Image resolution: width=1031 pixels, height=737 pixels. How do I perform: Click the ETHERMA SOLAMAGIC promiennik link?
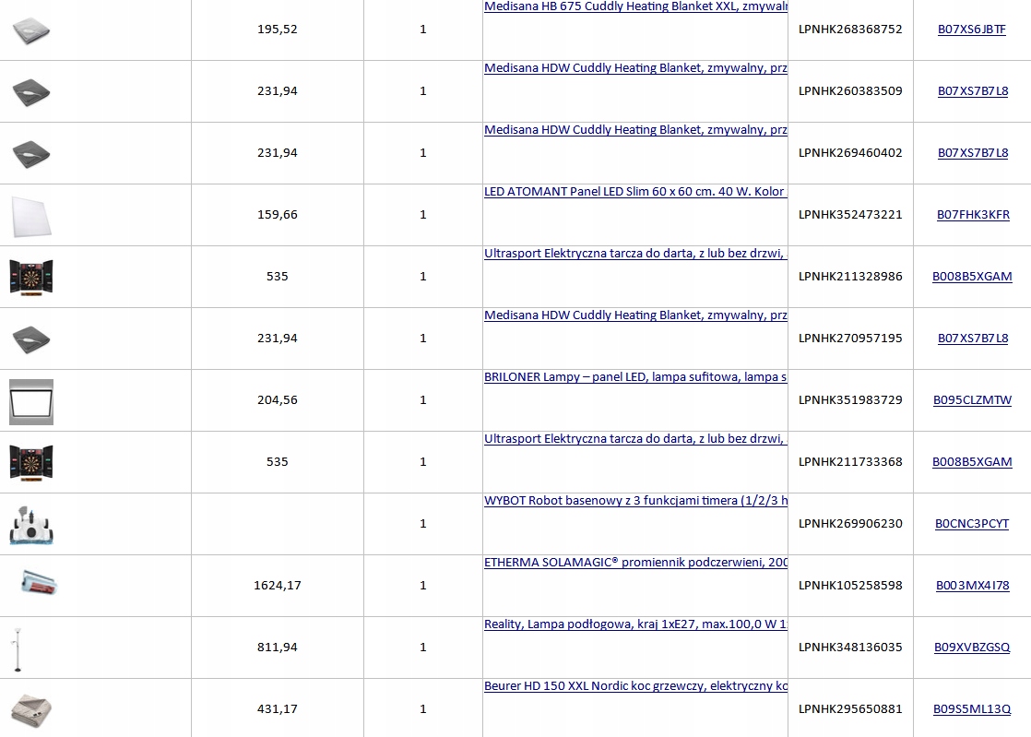[x=635, y=563]
